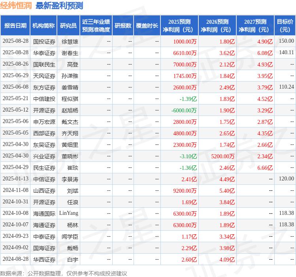This screenshot has width=296, height=277.
Task: Click date 2024-10-31
Action: coord(15,201)
